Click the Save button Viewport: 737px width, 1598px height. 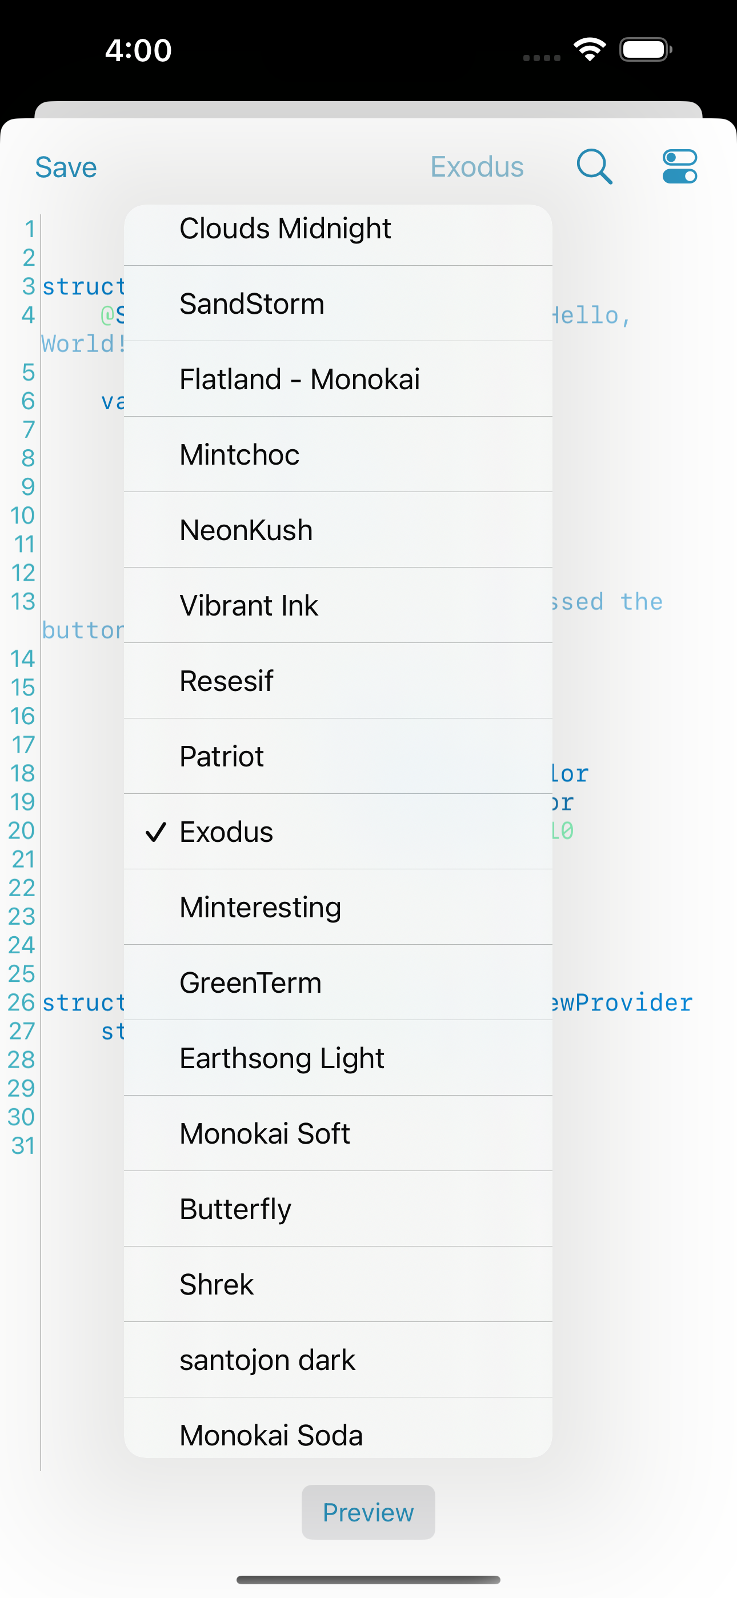[x=66, y=167]
